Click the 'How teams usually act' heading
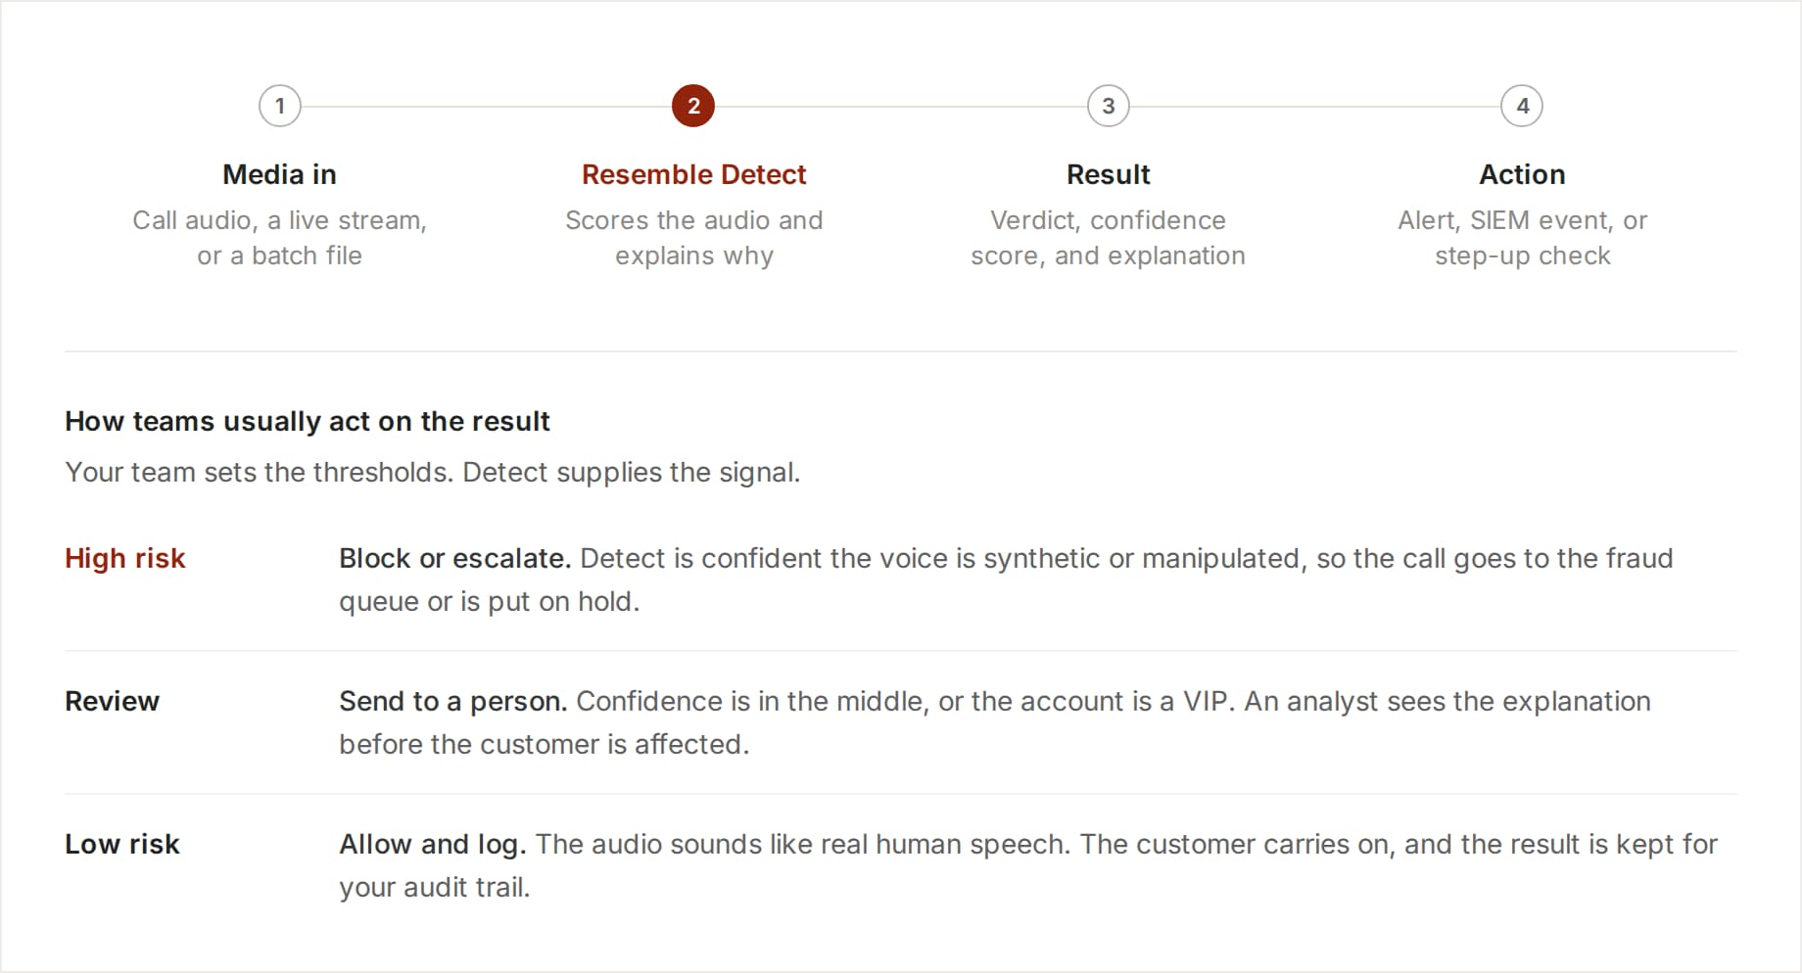 (x=308, y=421)
